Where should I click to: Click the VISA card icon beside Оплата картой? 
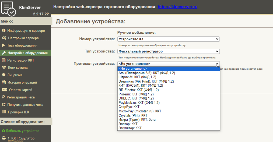[x=5, y=90]
